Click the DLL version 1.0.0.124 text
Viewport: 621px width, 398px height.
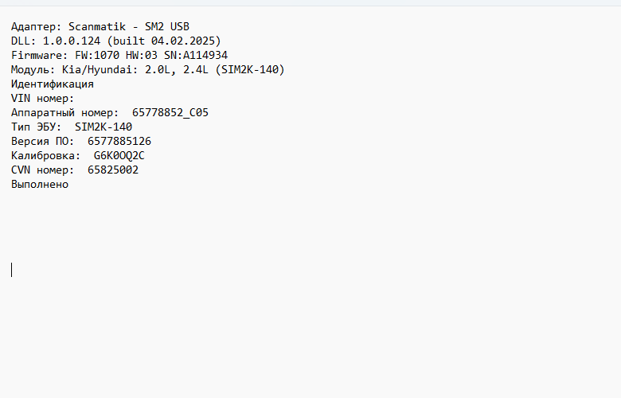(x=72, y=41)
